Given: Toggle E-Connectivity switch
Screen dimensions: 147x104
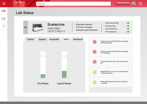Looking at the screenshot, I should click(x=128, y=26).
